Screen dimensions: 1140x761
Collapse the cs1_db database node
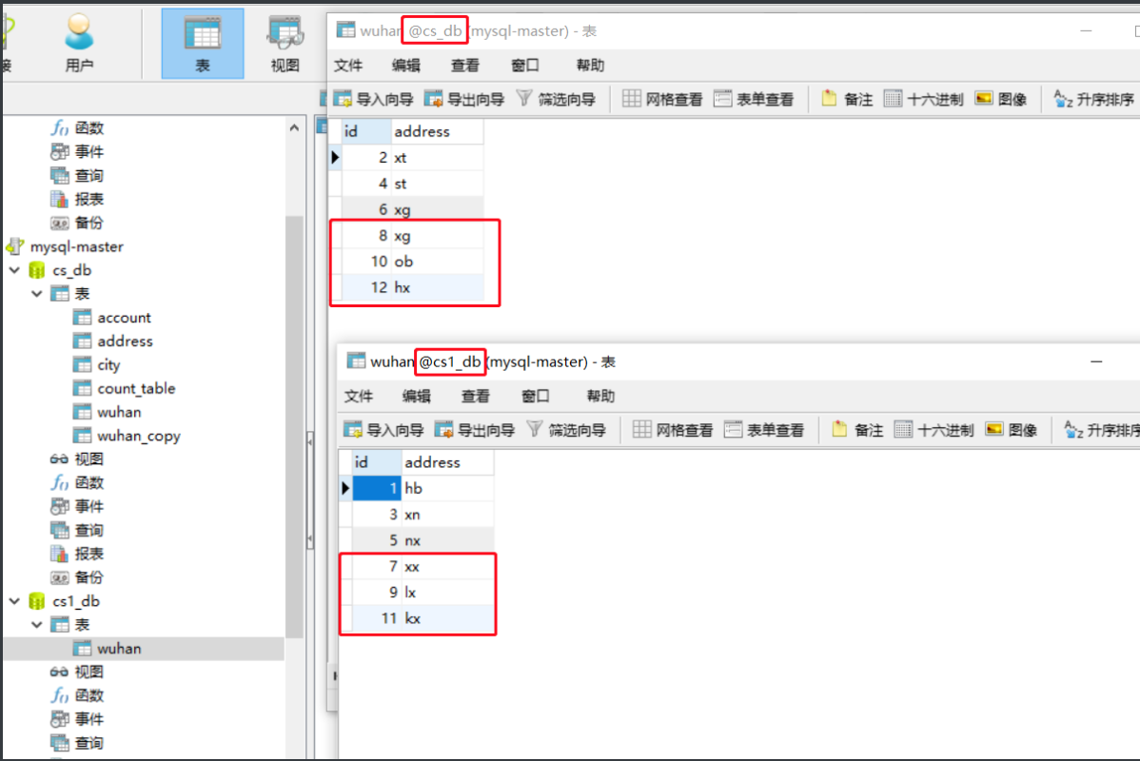(x=14, y=601)
